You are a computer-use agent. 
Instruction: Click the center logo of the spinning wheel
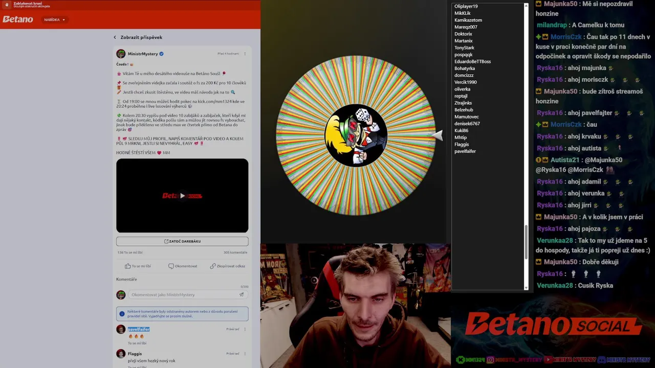[x=356, y=135]
